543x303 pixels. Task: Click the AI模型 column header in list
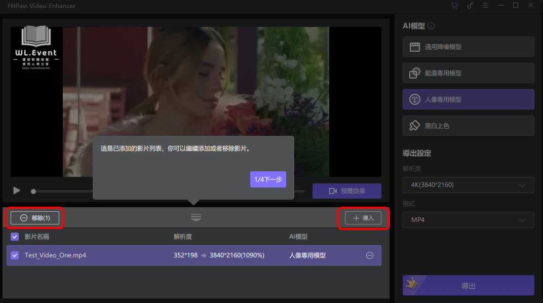pyautogui.click(x=298, y=237)
